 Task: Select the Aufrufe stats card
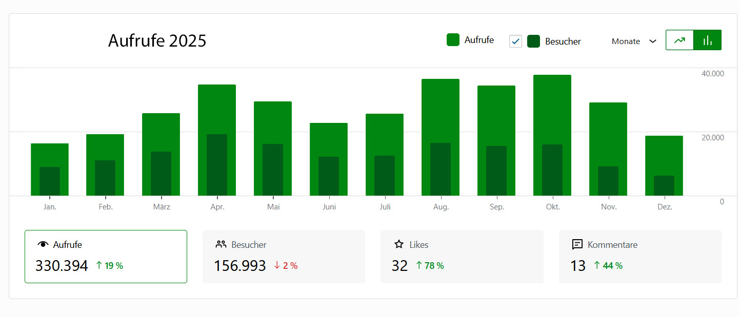[x=106, y=257]
